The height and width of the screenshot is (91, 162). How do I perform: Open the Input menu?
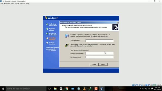pos(17,4)
